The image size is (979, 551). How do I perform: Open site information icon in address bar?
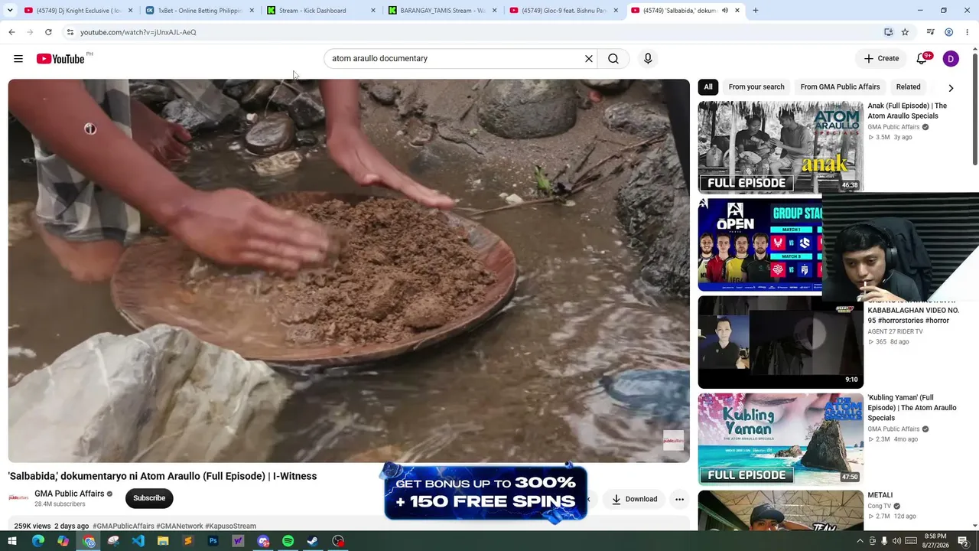point(70,32)
